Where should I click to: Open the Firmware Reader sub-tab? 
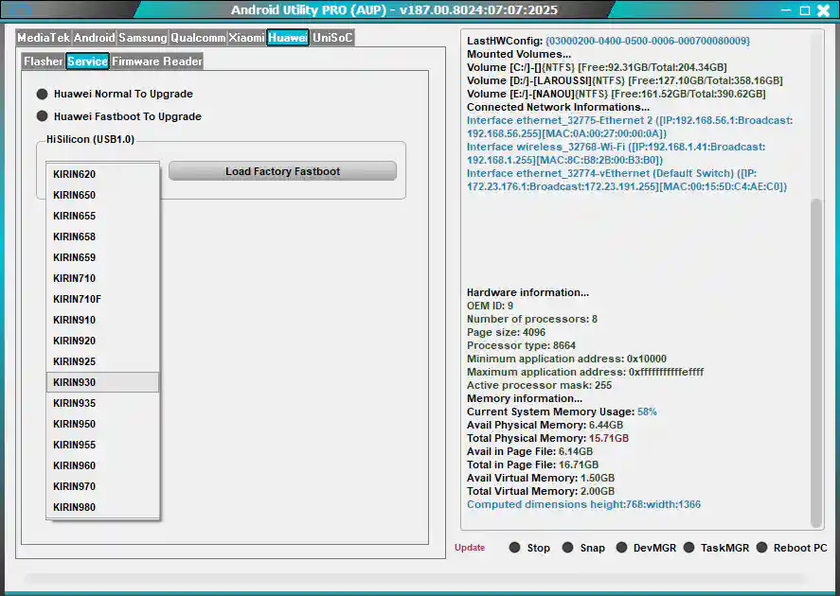(x=157, y=61)
